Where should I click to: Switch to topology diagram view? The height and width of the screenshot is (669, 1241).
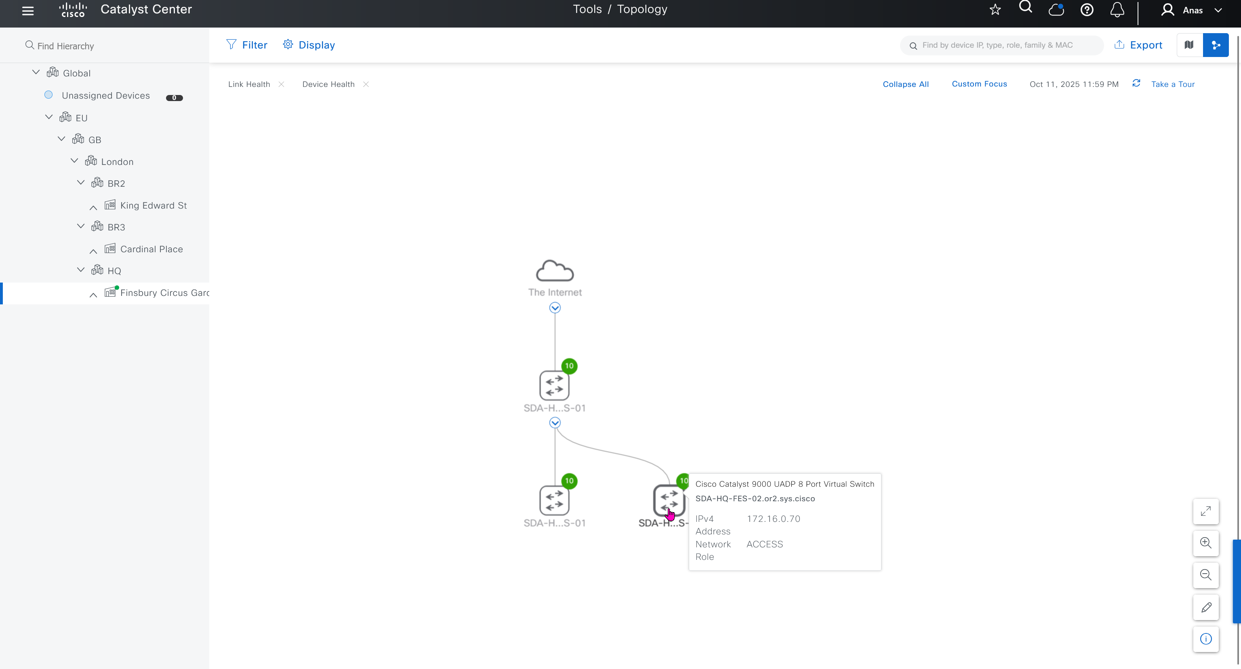1216,45
